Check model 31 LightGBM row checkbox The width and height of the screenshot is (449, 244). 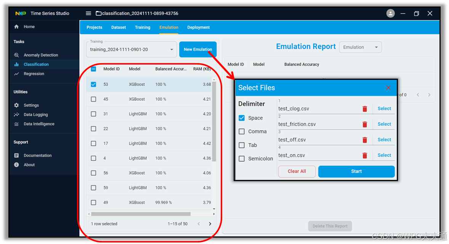(x=93, y=114)
